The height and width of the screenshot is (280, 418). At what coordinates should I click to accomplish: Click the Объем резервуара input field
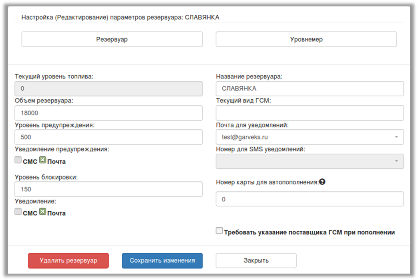pos(109,113)
